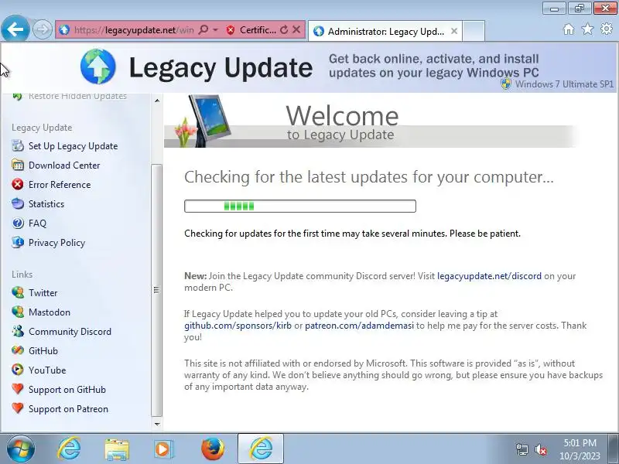Open the Windows Start menu orb
Image resolution: width=619 pixels, height=464 pixels.
click(x=20, y=449)
